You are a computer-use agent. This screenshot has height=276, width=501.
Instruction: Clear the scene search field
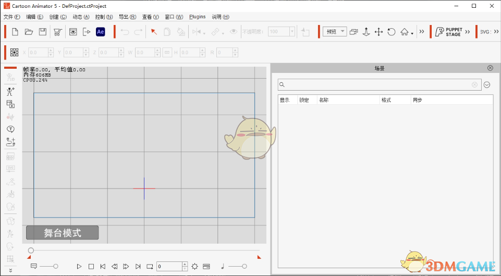pyautogui.click(x=474, y=84)
